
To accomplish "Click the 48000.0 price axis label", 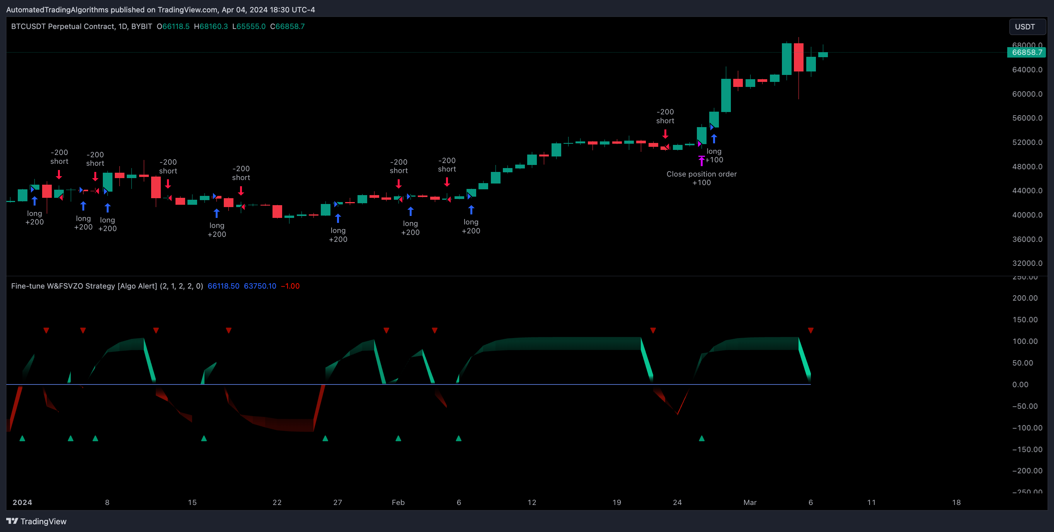I will pos(1027,167).
